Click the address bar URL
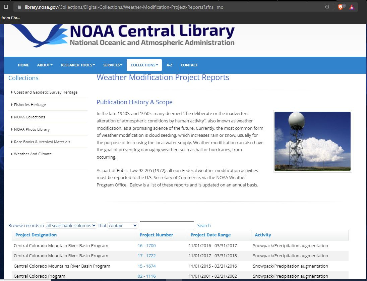The image size is (367, 281). point(124,7)
